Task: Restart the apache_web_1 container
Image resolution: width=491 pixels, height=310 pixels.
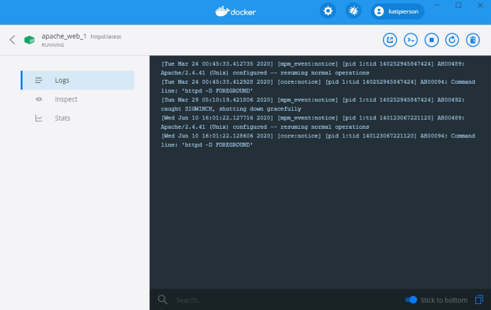Action: point(452,40)
